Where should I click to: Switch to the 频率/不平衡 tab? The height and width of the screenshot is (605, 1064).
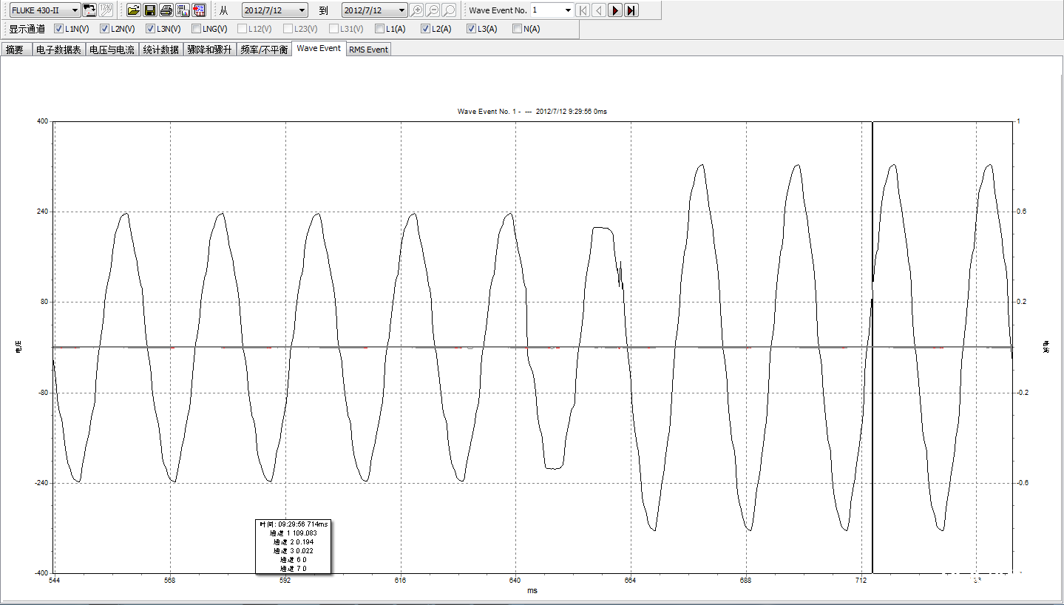[x=264, y=50]
